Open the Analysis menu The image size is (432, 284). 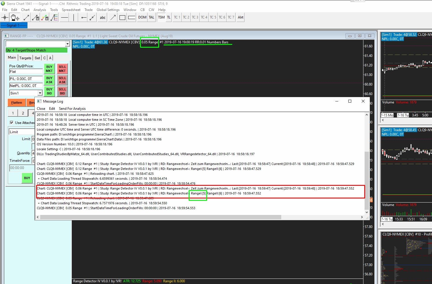(40, 10)
